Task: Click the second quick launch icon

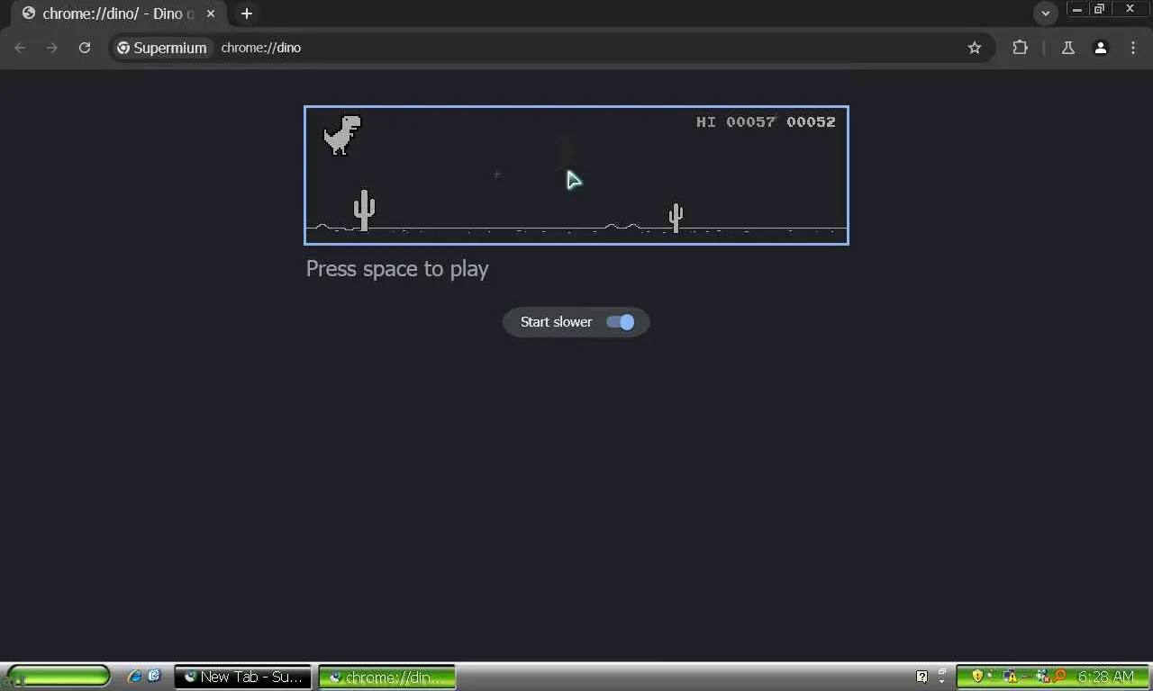Action: point(154,676)
